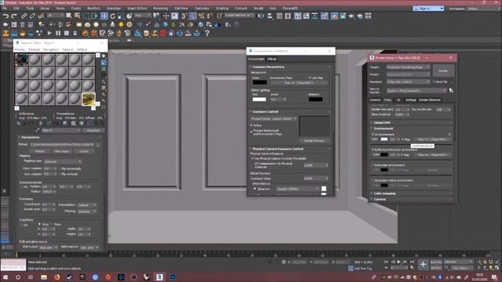Switch to the GI tab in Render Setup
Viewport: 502px width, 282px height.
[398, 100]
